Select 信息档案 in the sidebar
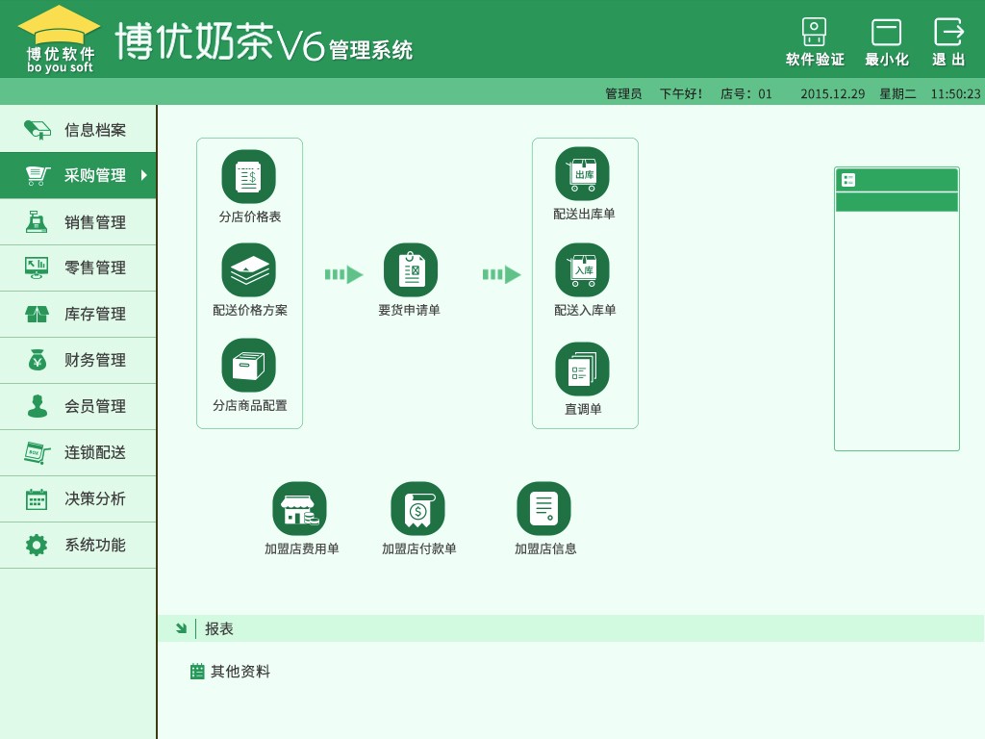The height and width of the screenshot is (739, 985). pyautogui.click(x=78, y=130)
